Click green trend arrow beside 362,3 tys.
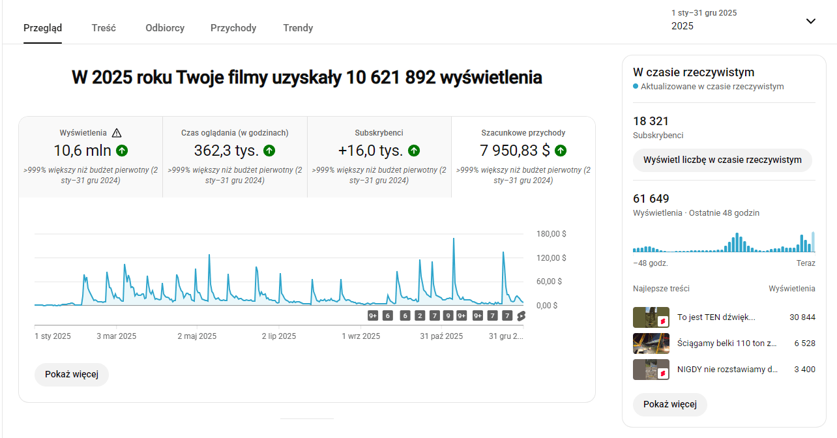Viewport: 837px width, 438px height. (x=269, y=151)
